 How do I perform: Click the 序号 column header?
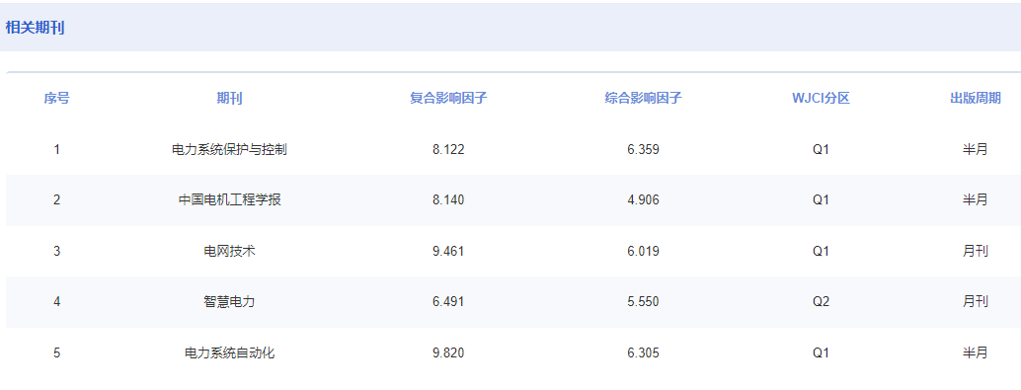pos(56,99)
